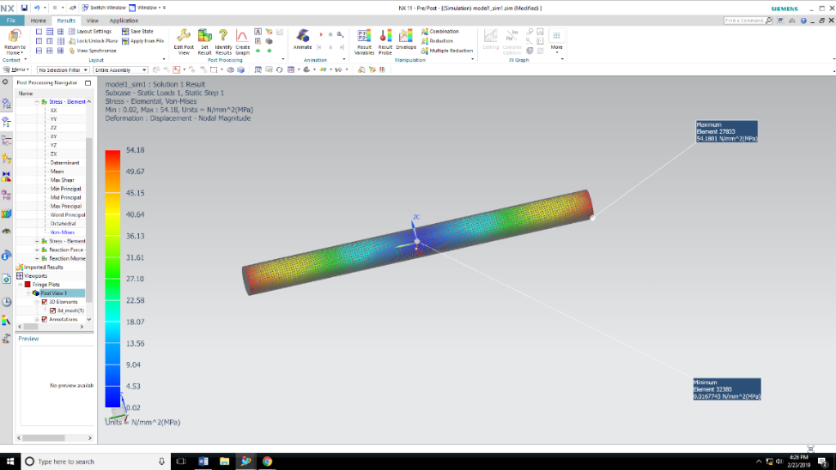This screenshot has height=470, width=836.
Task: Expand the More gallery dropdown
Action: [x=557, y=41]
